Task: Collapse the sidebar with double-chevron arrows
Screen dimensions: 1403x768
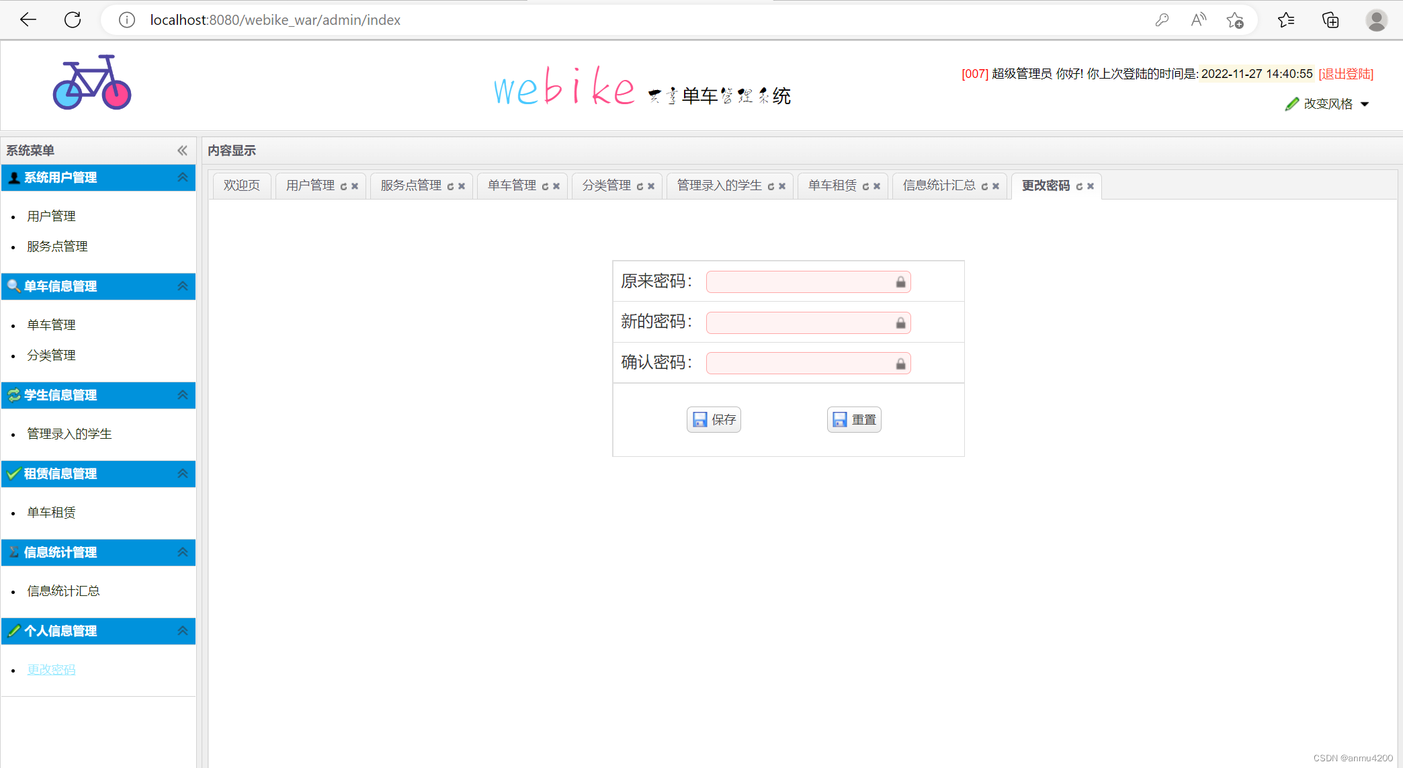Action: point(181,151)
